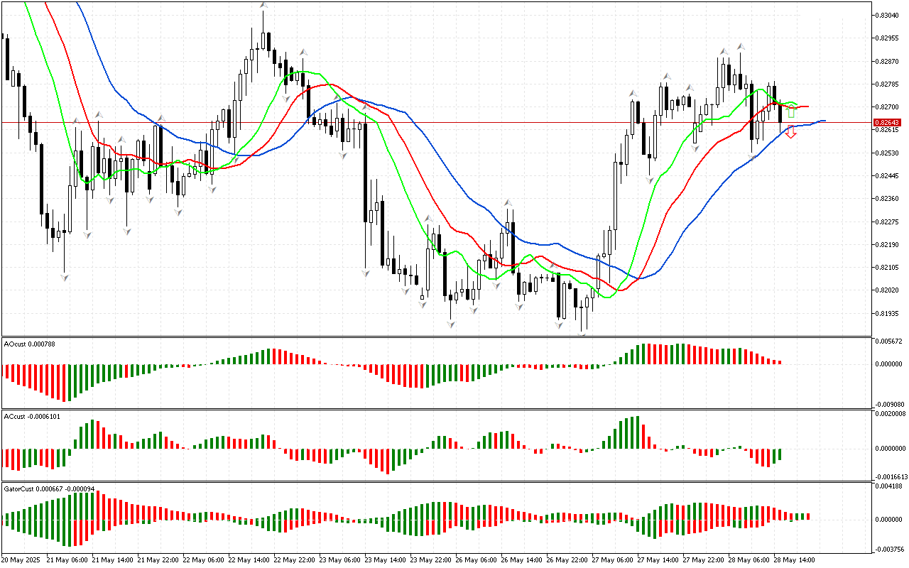The height and width of the screenshot is (568, 909).
Task: Click the ACcust indicator label
Action: point(32,416)
